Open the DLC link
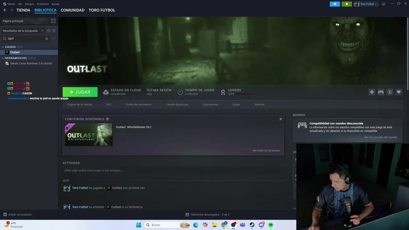409x230 pixels. point(109,104)
